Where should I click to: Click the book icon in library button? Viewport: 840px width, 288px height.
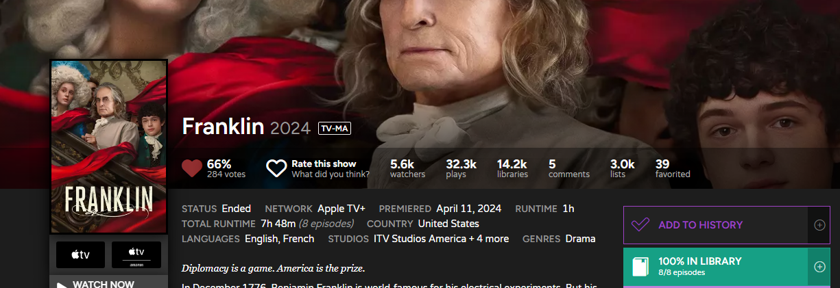tap(639, 267)
